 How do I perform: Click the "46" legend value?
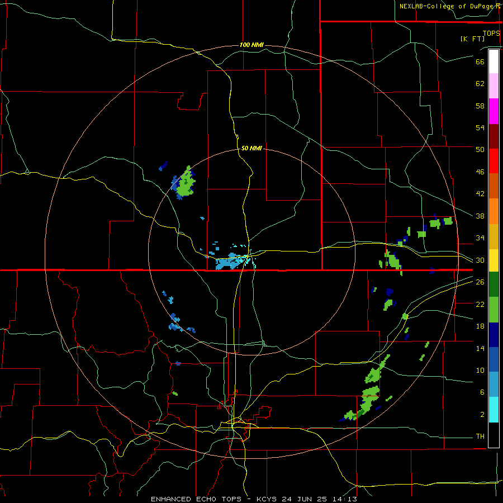(x=480, y=172)
